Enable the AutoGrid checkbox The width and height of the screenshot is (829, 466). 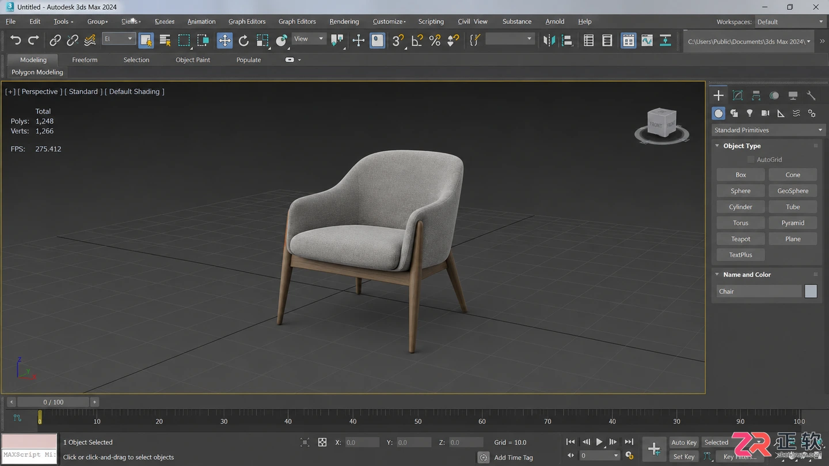[x=751, y=159]
